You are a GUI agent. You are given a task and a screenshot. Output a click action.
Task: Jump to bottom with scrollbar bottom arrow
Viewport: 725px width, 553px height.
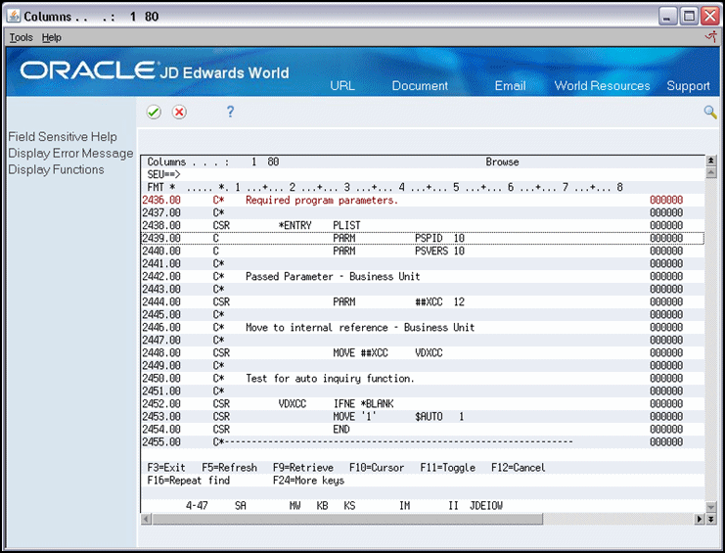pyautogui.click(x=711, y=520)
